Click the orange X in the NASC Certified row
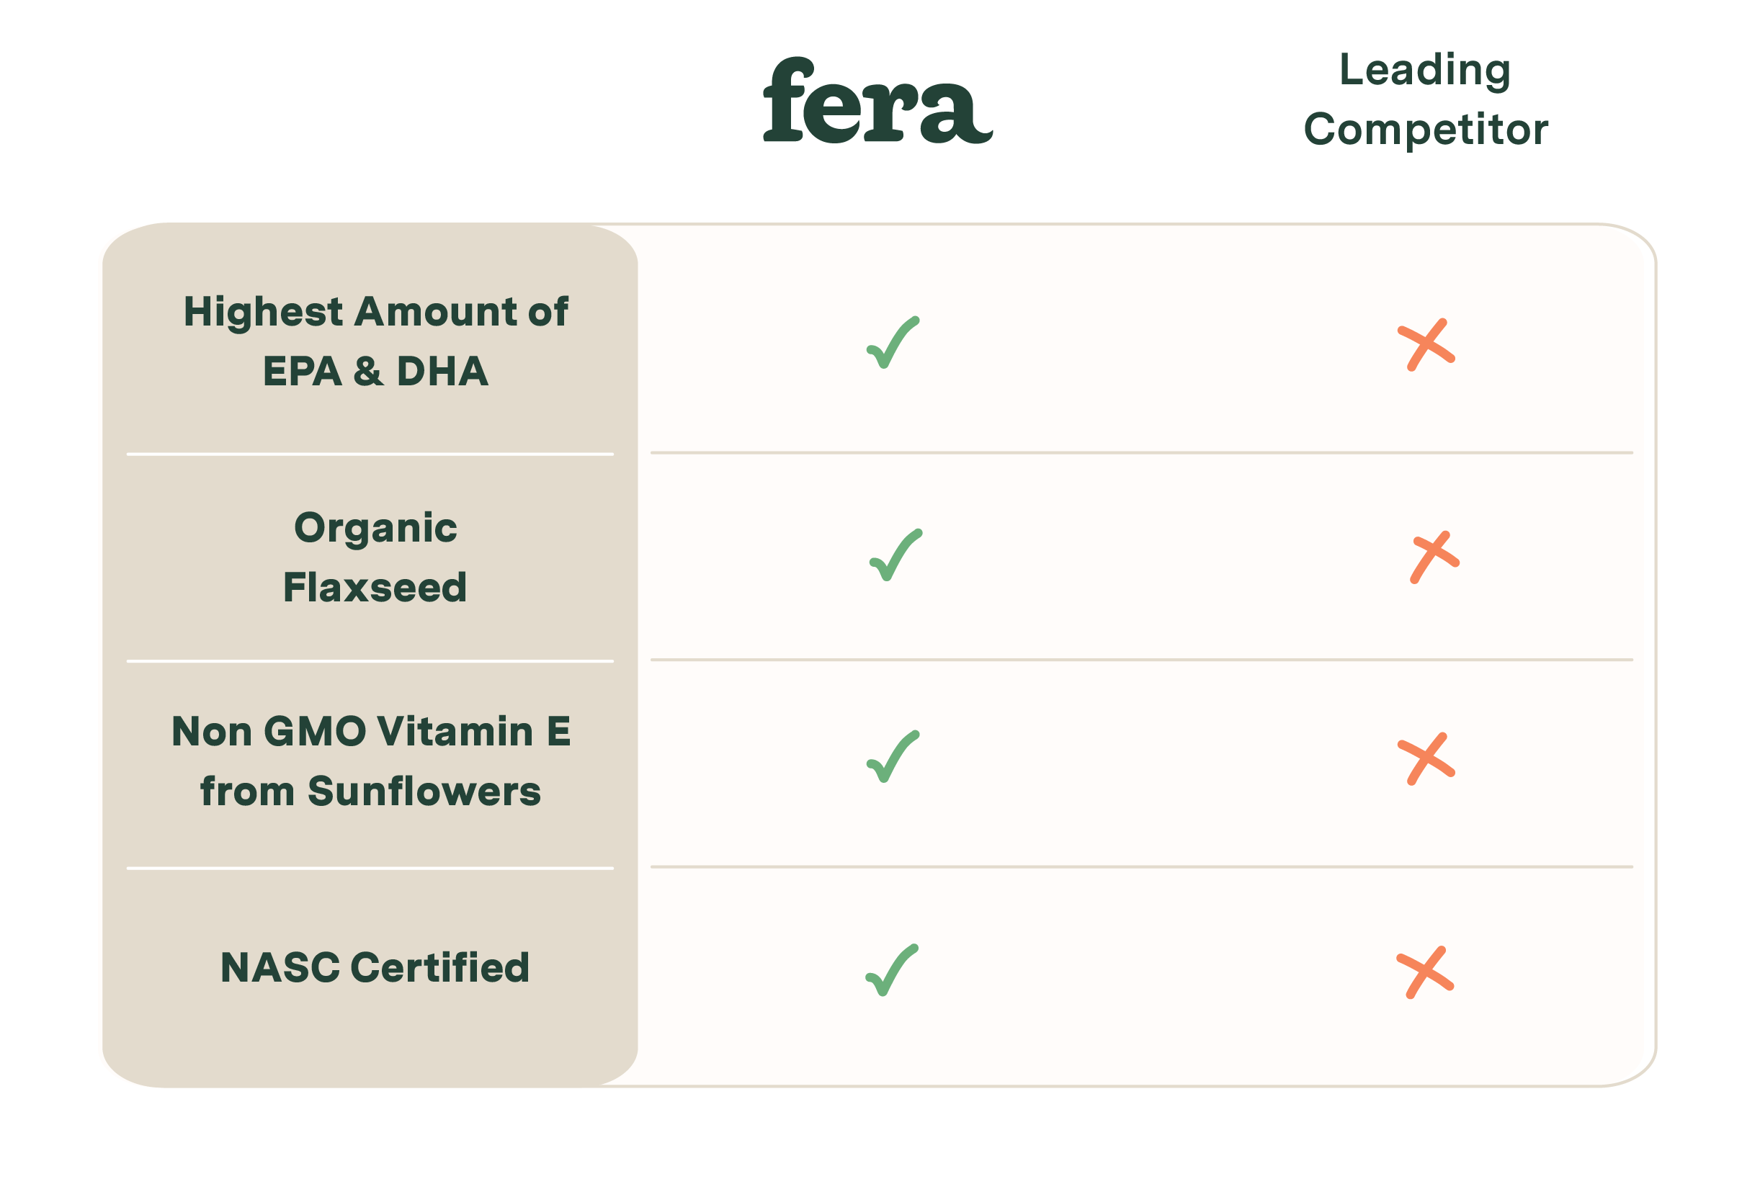Screen dimensions: 1742x1179 [1424, 973]
